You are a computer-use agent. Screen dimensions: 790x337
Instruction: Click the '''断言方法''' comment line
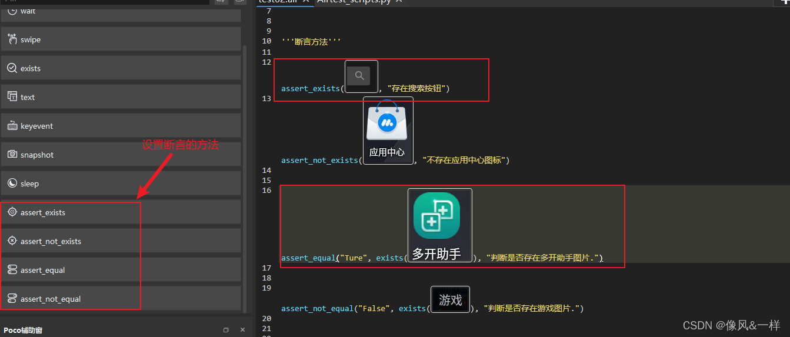pyautogui.click(x=311, y=42)
